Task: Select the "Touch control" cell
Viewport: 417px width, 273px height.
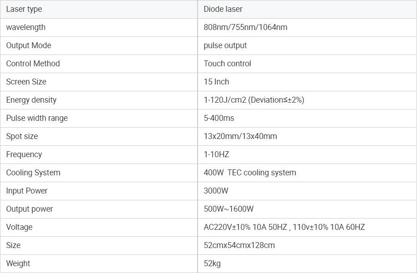Action: 227,64
